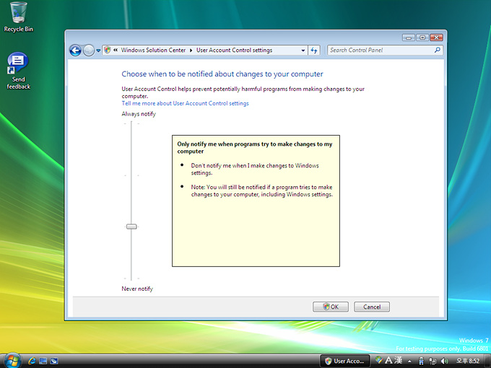Click the notification level slider thumb
Image resolution: width=491 pixels, height=368 pixels.
tap(131, 227)
